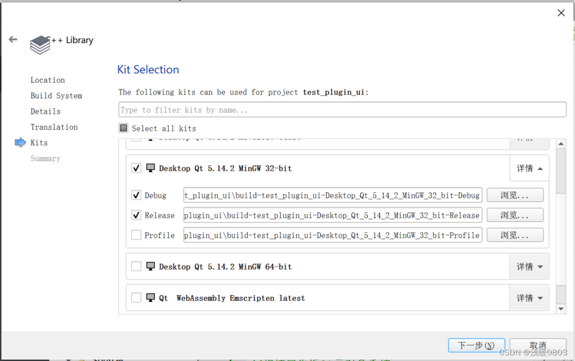The height and width of the screenshot is (361, 575).
Task: Toggle the Select all kits checkbox
Action: point(124,128)
